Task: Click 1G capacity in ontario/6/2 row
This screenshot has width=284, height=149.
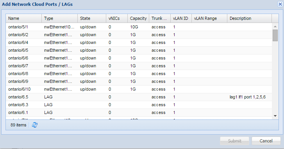Action: pos(133,35)
